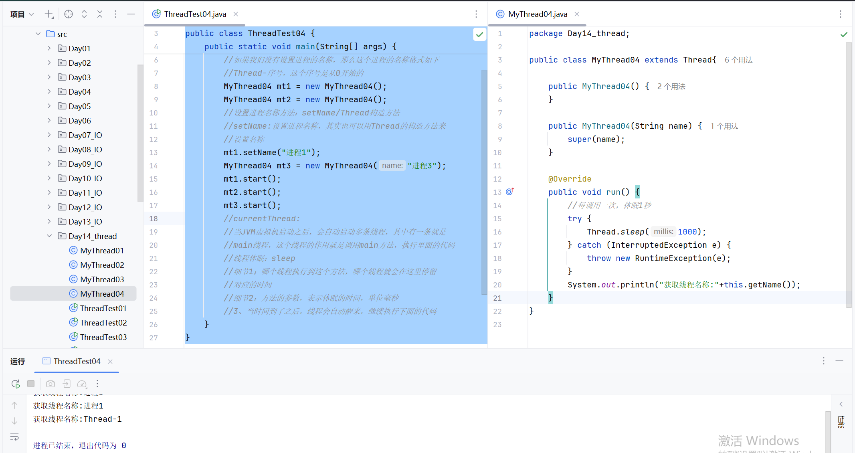Collapse the Day14_thread folder

(x=49, y=236)
